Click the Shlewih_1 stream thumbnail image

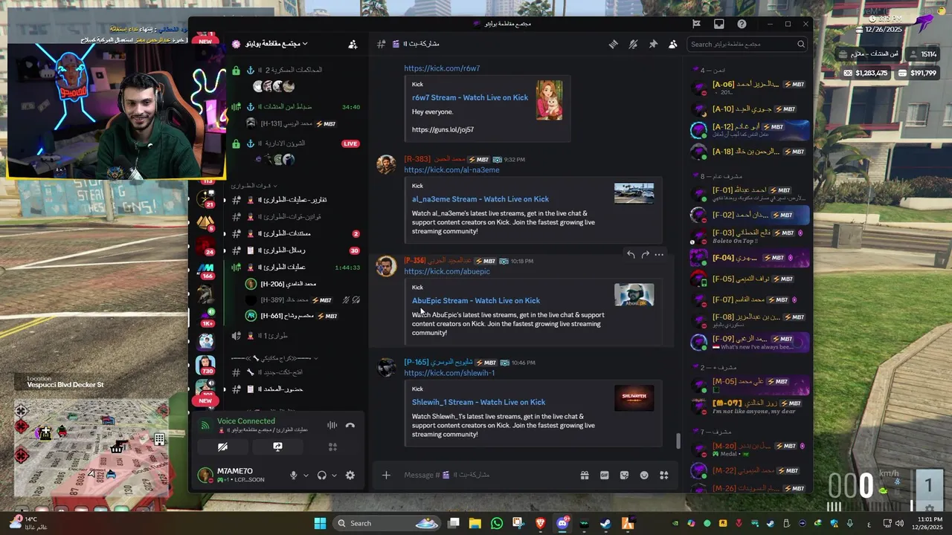pos(634,398)
